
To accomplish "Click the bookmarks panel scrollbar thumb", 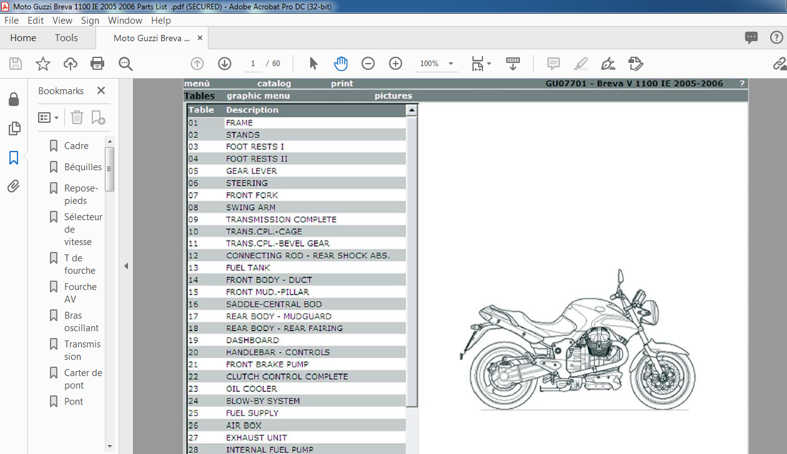I will tap(109, 169).
